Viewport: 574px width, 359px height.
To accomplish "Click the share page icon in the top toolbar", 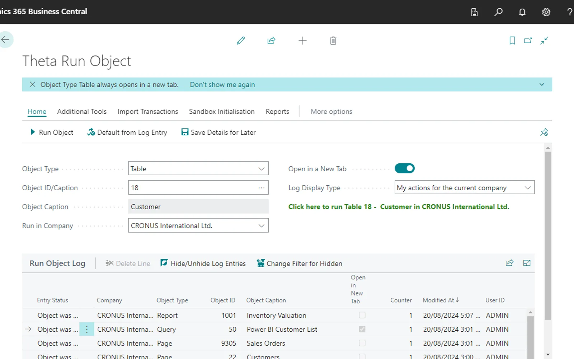I will point(272,41).
